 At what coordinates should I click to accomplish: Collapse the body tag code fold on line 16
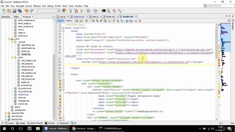(63, 74)
